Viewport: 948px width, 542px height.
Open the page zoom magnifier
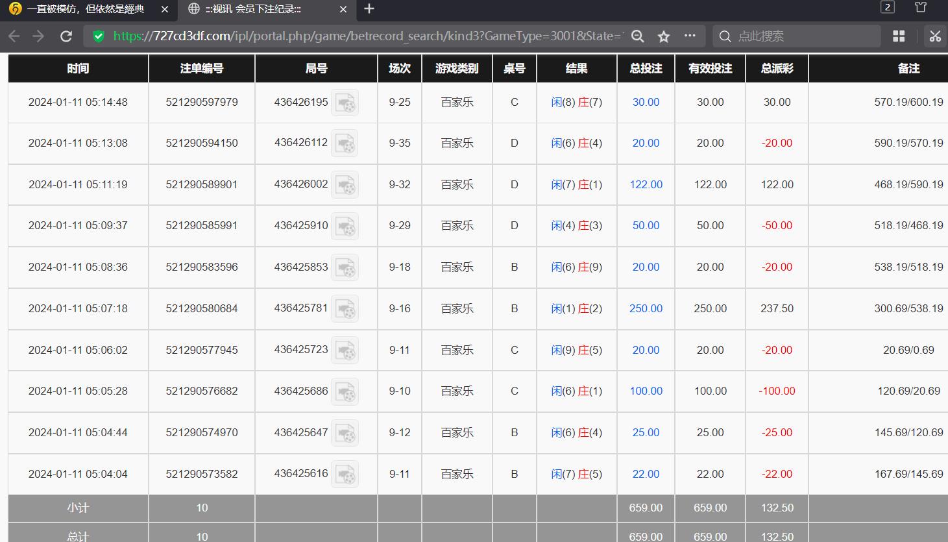638,36
